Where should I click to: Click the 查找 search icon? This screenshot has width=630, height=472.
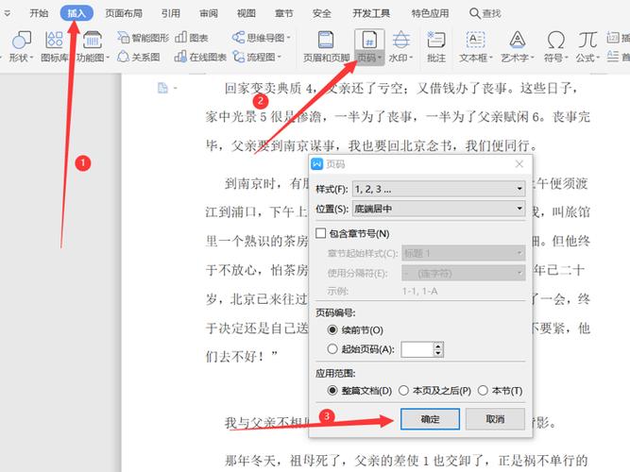[474, 13]
